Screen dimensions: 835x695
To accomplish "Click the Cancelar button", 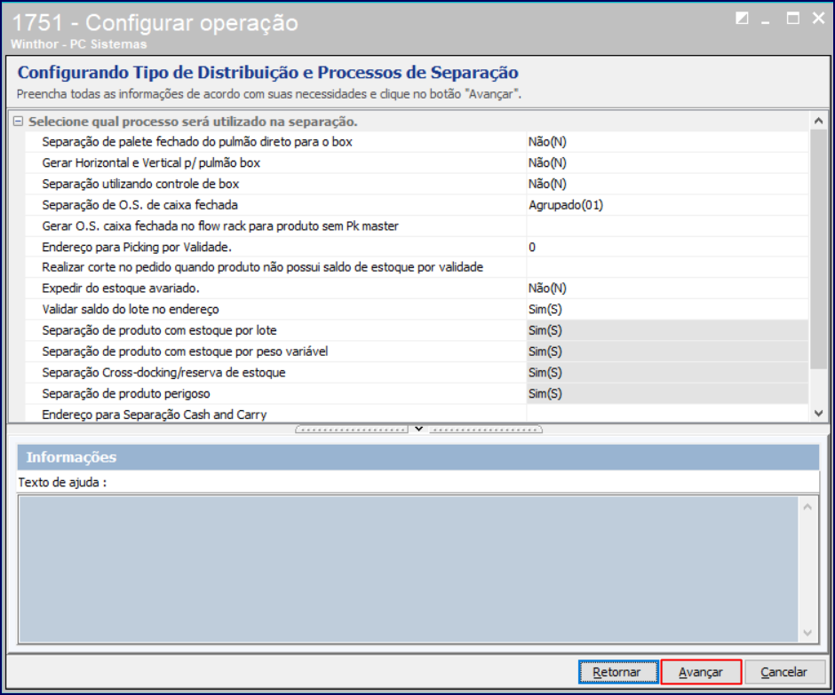I will pos(784,672).
